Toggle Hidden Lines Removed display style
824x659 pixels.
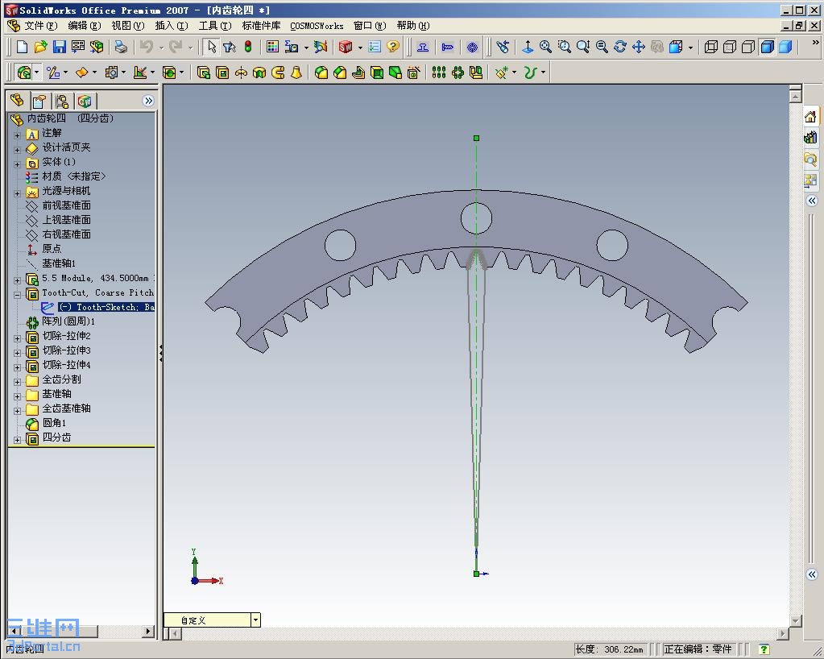[747, 48]
